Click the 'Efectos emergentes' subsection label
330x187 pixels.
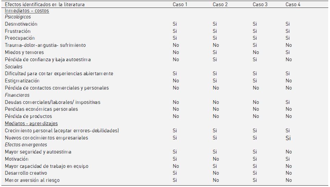(x=26, y=145)
